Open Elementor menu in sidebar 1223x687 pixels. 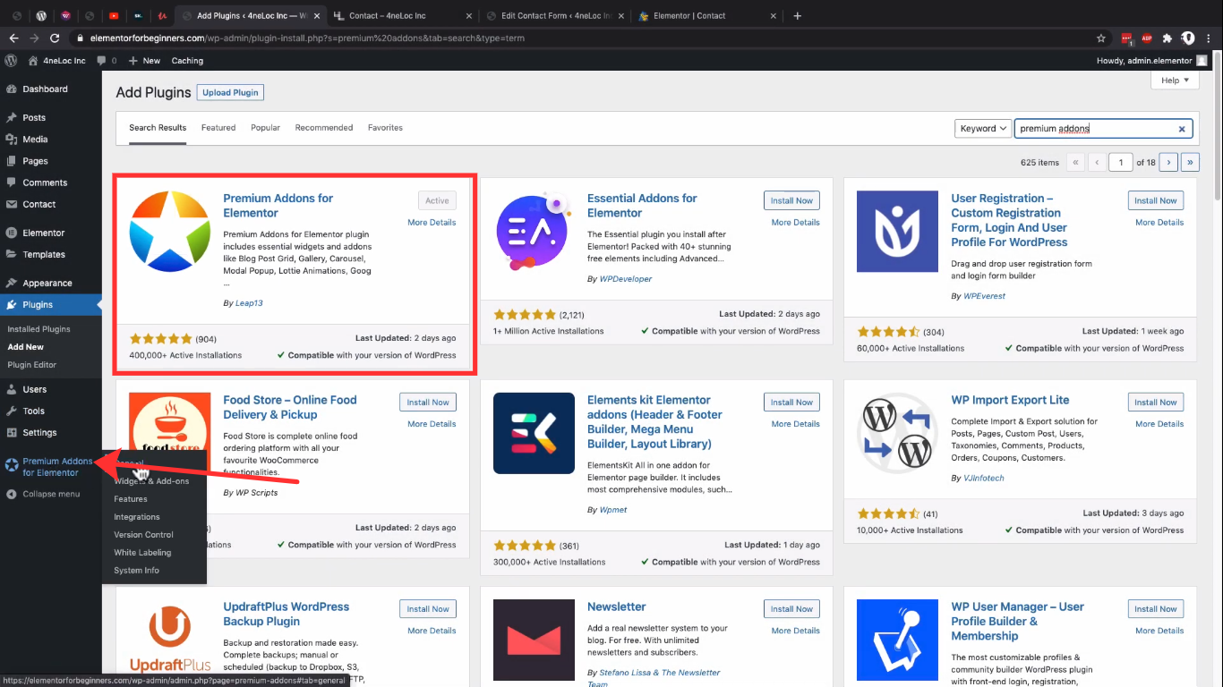(44, 233)
